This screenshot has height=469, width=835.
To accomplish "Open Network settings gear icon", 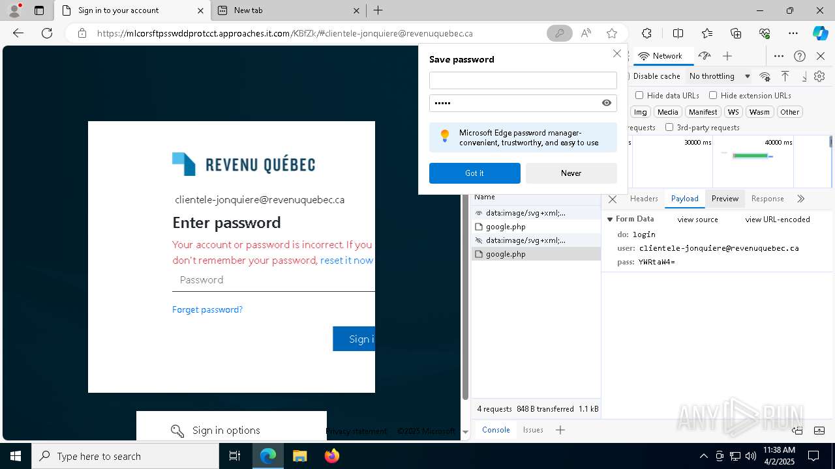I will pyautogui.click(x=819, y=76).
